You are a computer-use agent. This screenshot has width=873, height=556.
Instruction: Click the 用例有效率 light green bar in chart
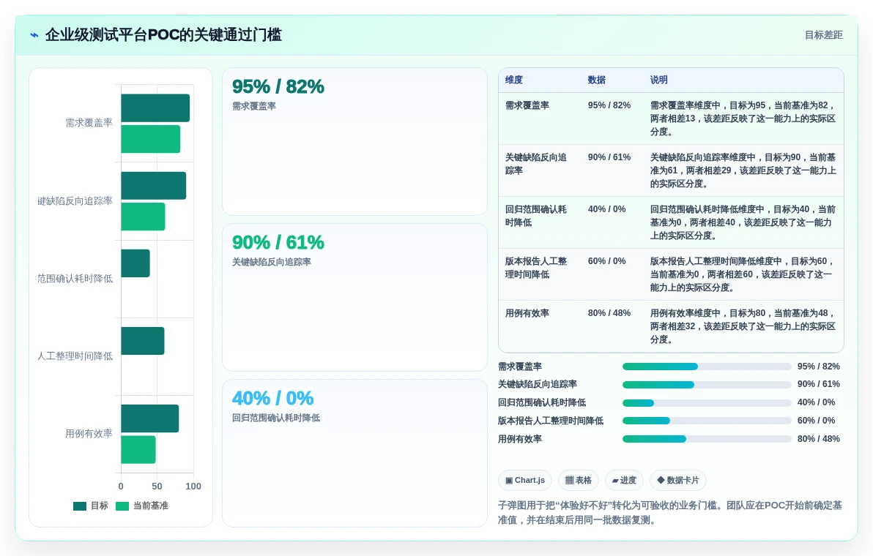click(x=138, y=450)
